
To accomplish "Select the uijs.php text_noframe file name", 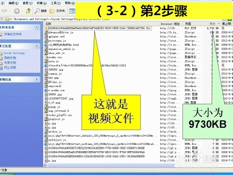I will (x=102, y=144).
